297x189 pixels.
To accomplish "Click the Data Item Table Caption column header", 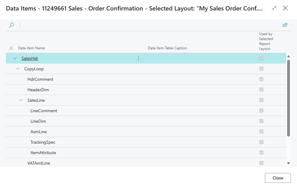I will coord(167,48).
